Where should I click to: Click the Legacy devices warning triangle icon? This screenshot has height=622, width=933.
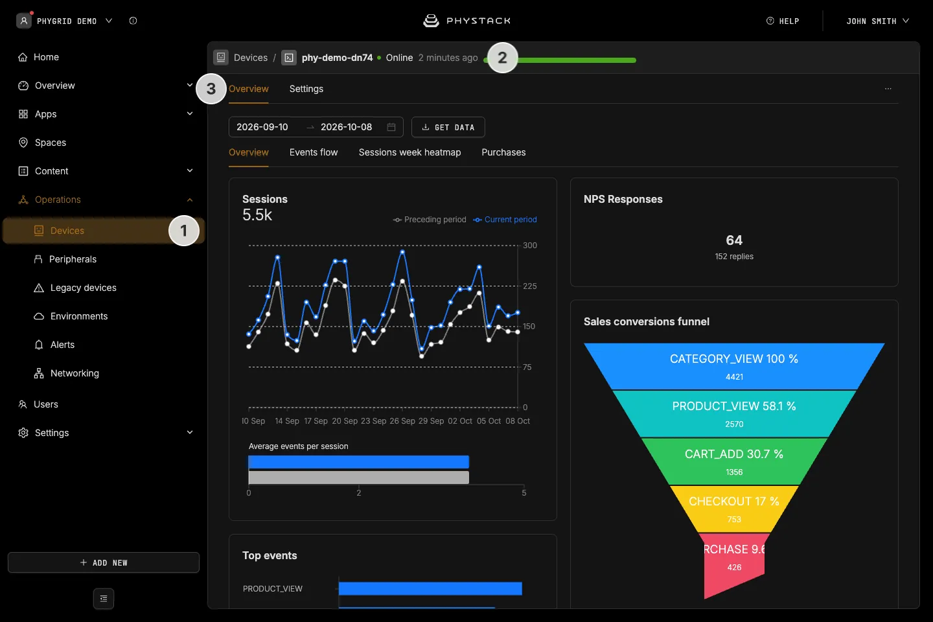pyautogui.click(x=39, y=288)
